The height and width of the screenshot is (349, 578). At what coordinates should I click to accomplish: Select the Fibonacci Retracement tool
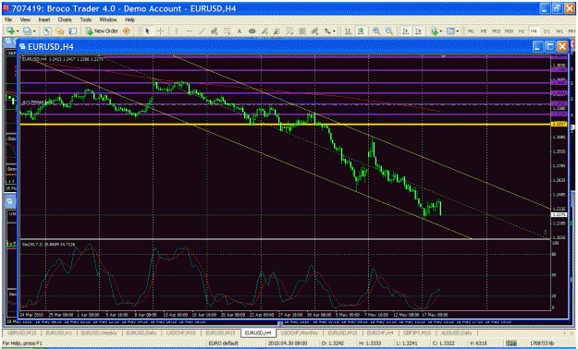[227, 31]
